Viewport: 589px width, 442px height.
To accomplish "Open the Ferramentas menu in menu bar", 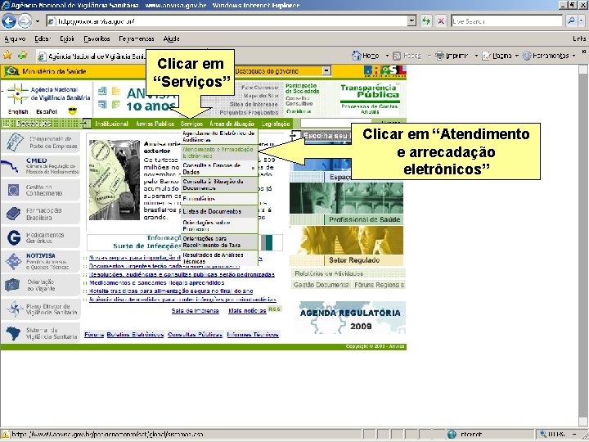I will coord(137,38).
